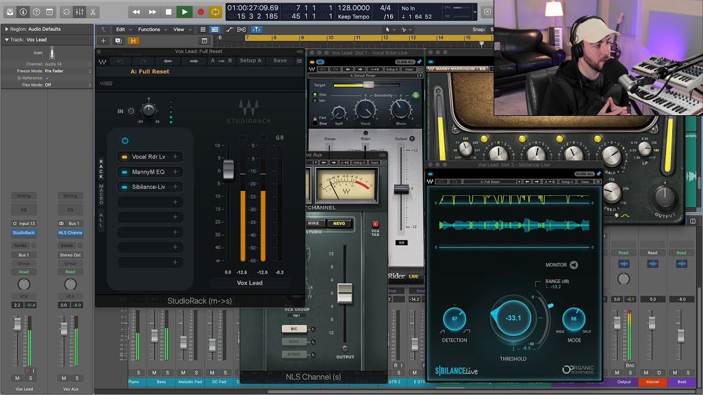This screenshot has width=703, height=395.
Task: Open the Editors scissors icon
Action: 92,12
